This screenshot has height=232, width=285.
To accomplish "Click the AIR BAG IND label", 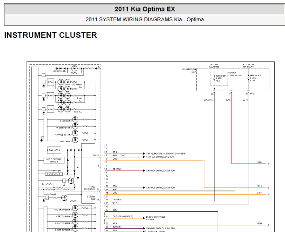I will 59,71.
